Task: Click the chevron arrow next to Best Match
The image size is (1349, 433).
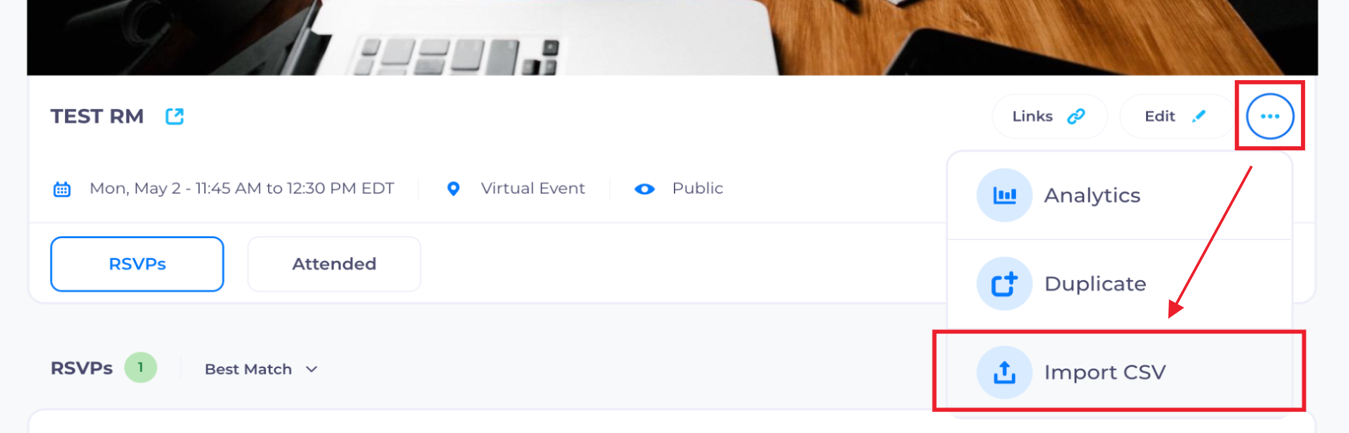Action: click(312, 369)
